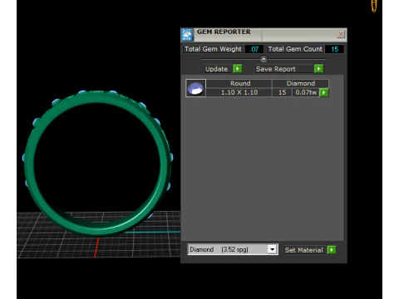The width and height of the screenshot is (399, 299).
Task: Click the green arrow next to Set Material
Action: 332,250
